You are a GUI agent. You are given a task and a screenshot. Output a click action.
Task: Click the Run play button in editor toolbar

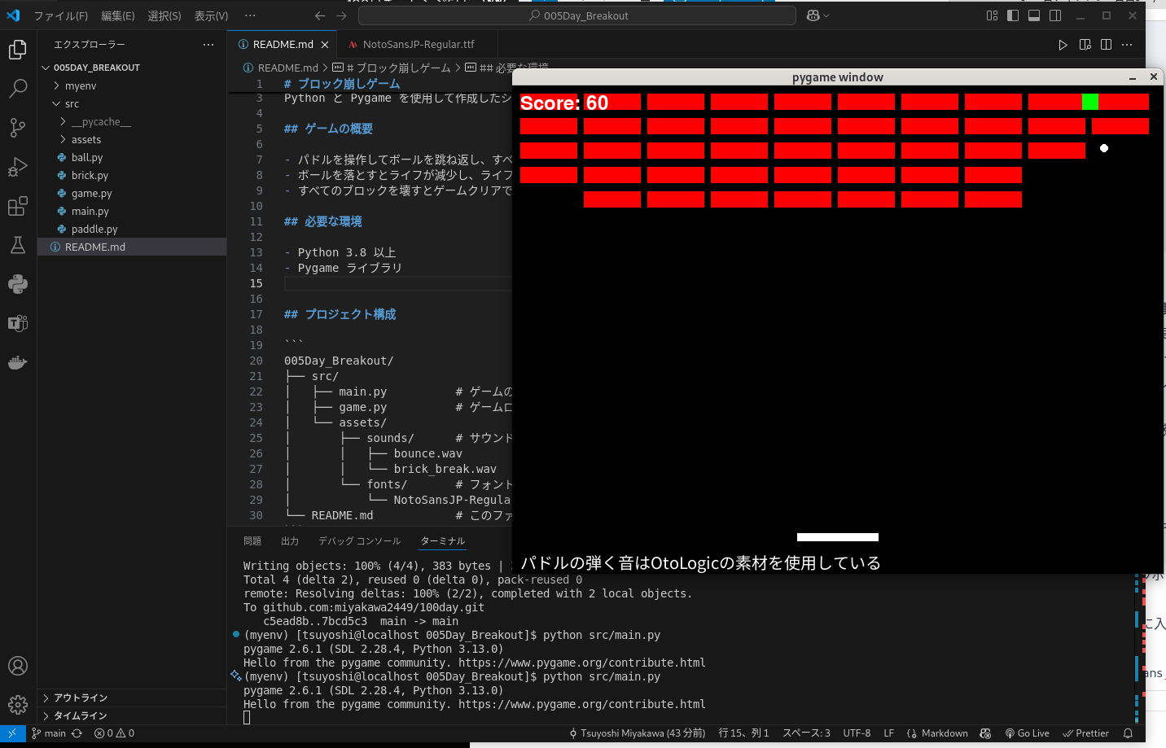[1063, 45]
